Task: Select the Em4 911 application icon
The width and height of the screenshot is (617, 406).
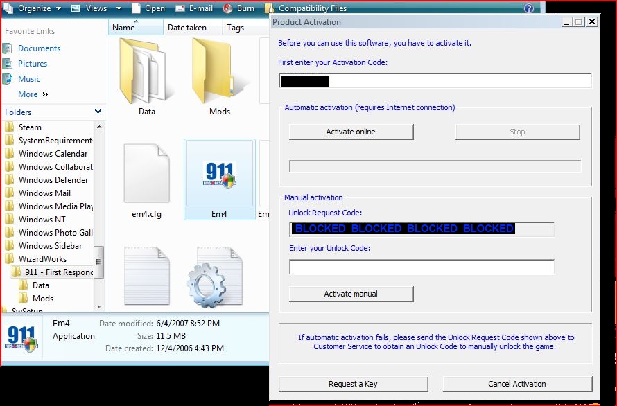Action: pyautogui.click(x=220, y=175)
